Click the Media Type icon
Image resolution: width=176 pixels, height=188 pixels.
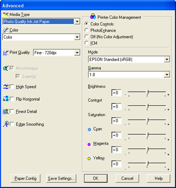click(6, 14)
